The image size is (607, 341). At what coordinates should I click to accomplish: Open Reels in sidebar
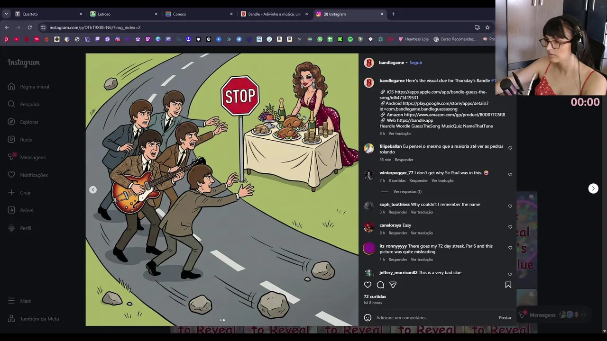[20, 140]
